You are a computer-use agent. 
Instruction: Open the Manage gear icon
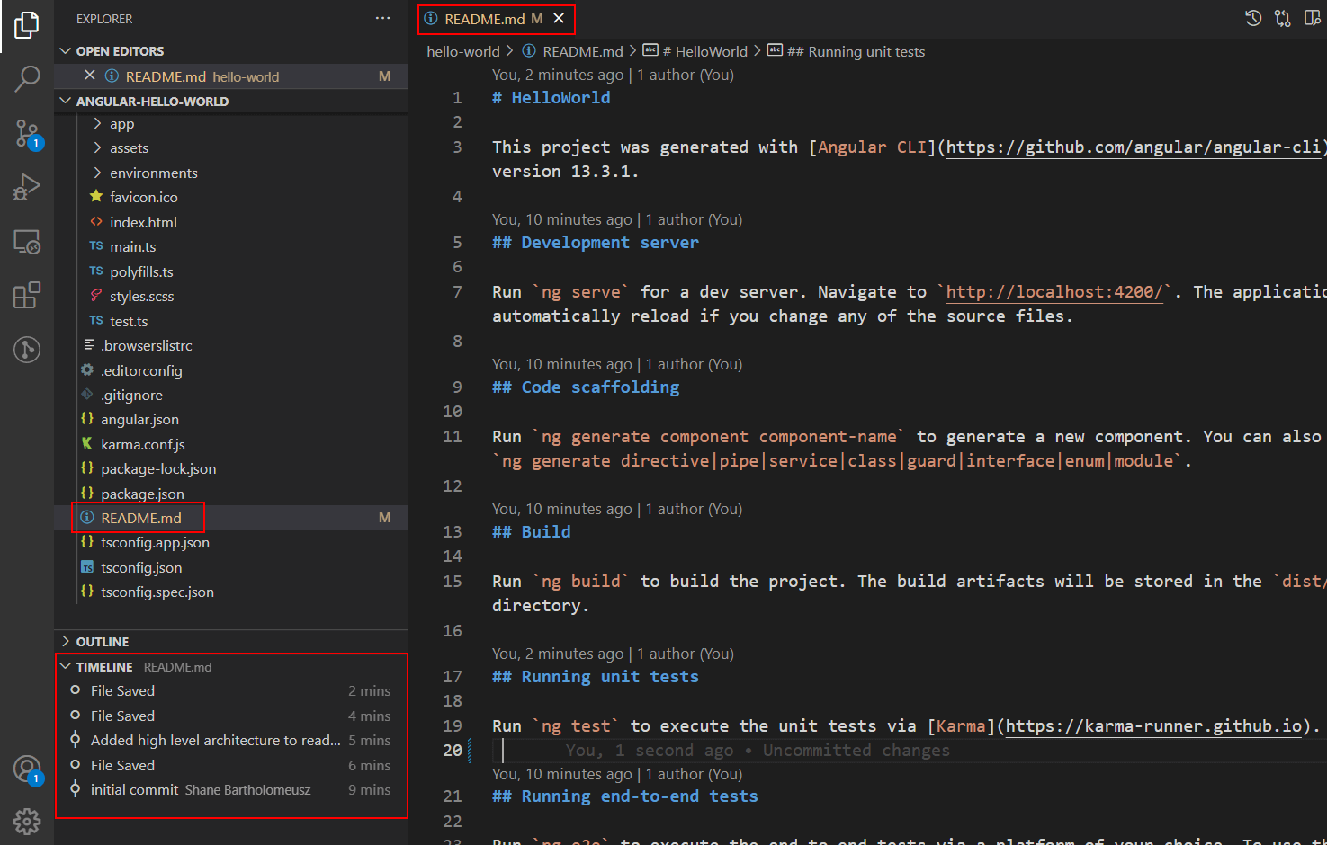(27, 821)
